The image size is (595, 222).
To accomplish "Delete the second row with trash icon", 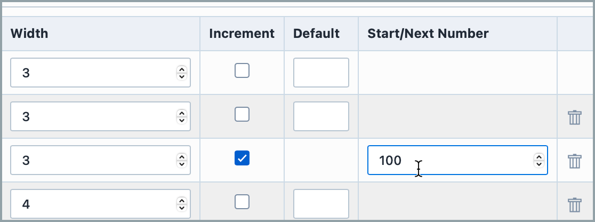I will tap(574, 117).
